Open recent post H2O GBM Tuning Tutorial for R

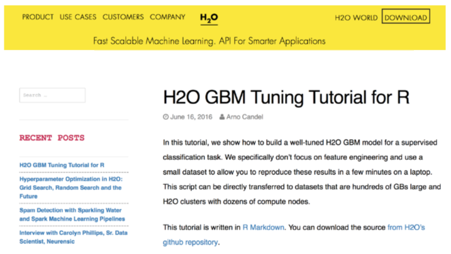pyautogui.click(x=62, y=165)
